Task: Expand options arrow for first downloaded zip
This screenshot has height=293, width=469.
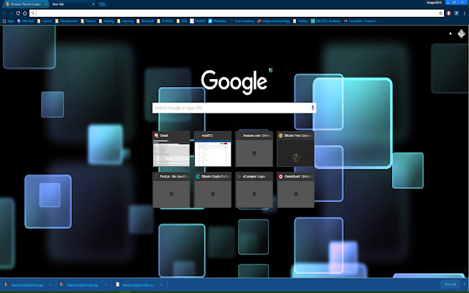Action: [x=51, y=285]
